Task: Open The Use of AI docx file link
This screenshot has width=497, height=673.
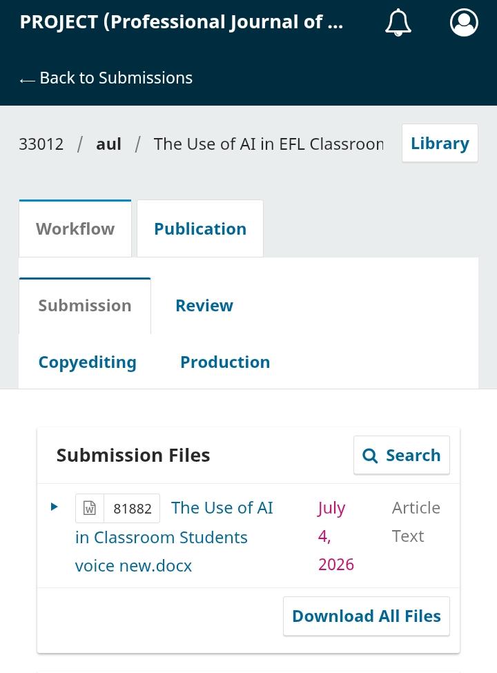Action: click(x=174, y=536)
